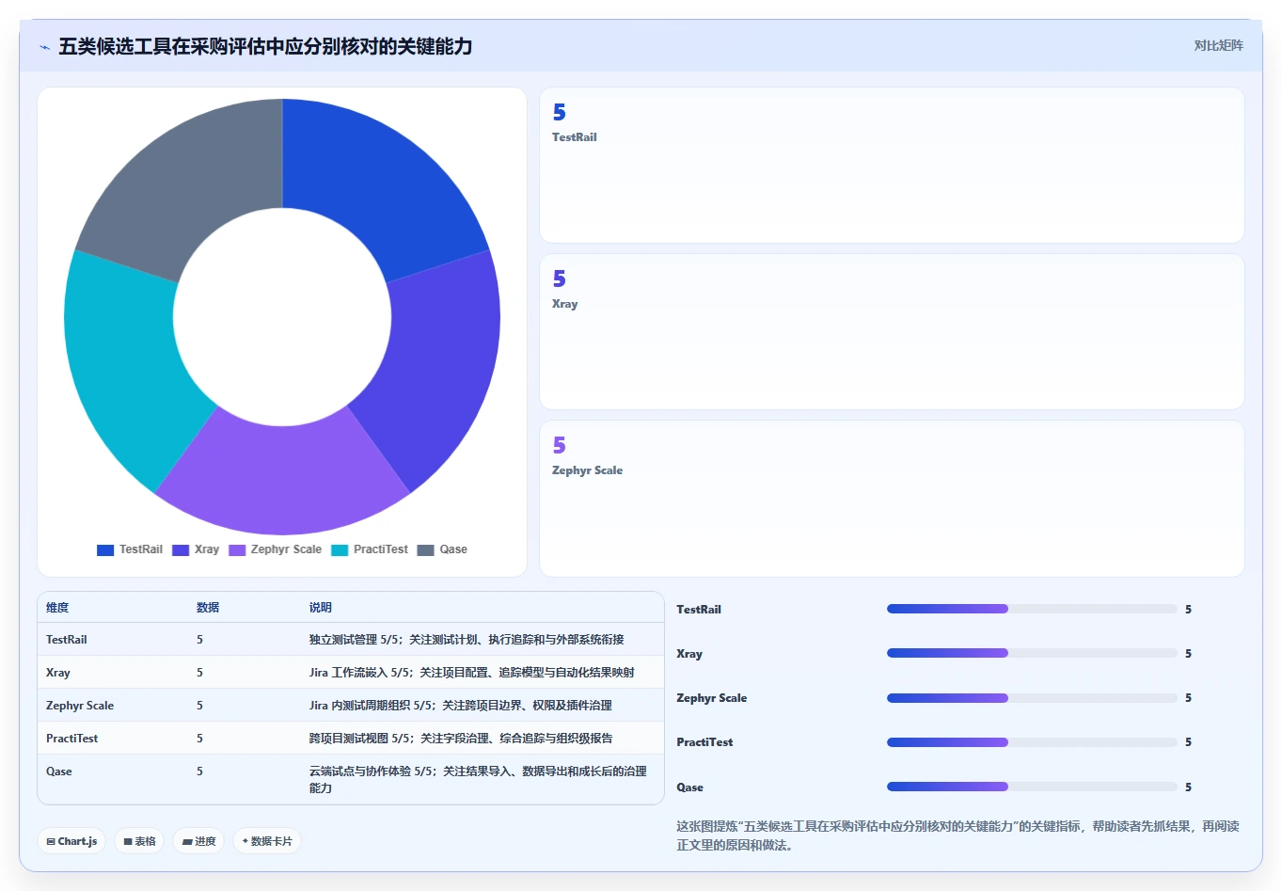Click the description starting Jira 内测试周期组织 5/5

(461, 706)
